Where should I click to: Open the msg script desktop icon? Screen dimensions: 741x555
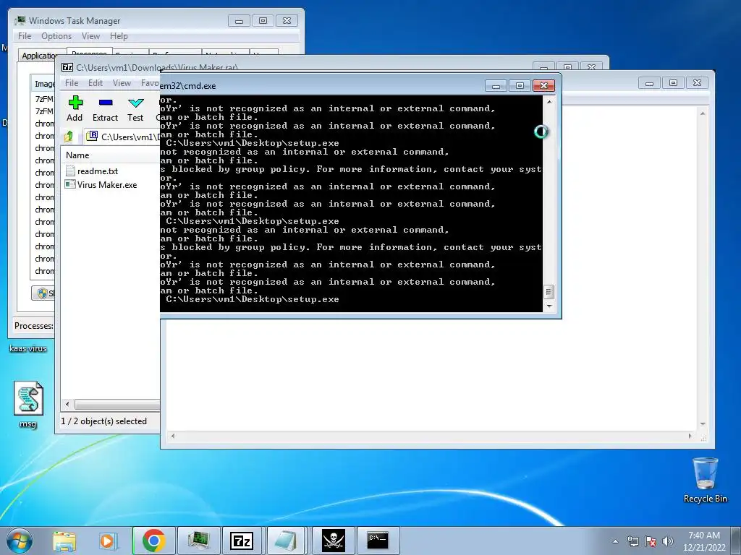pyautogui.click(x=28, y=405)
